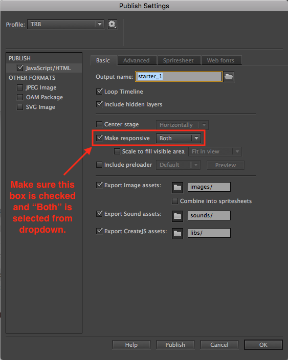Switch to the Spritesheet tab

click(179, 60)
